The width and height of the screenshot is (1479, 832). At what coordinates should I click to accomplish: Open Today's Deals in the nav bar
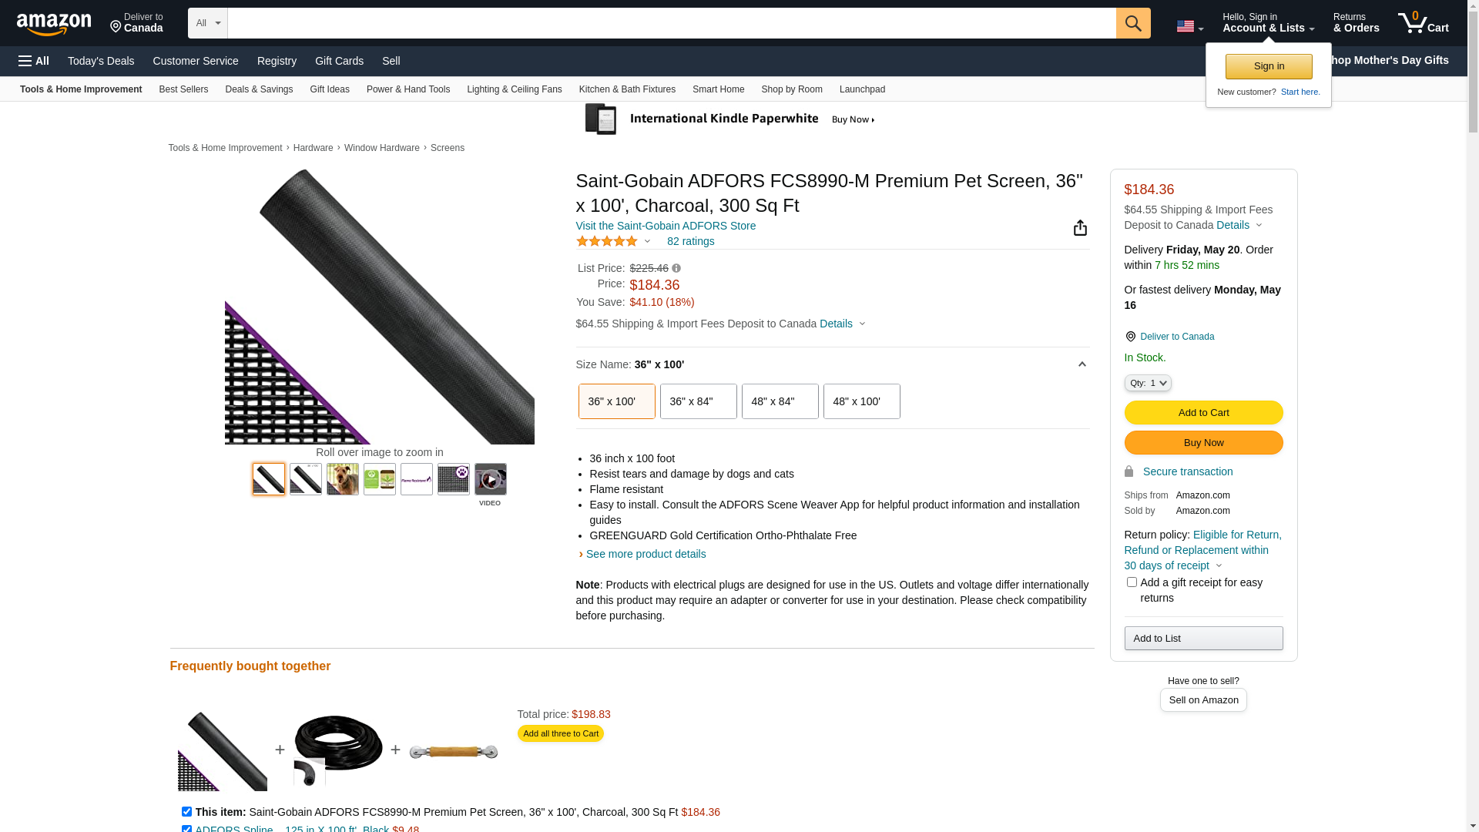tap(101, 61)
